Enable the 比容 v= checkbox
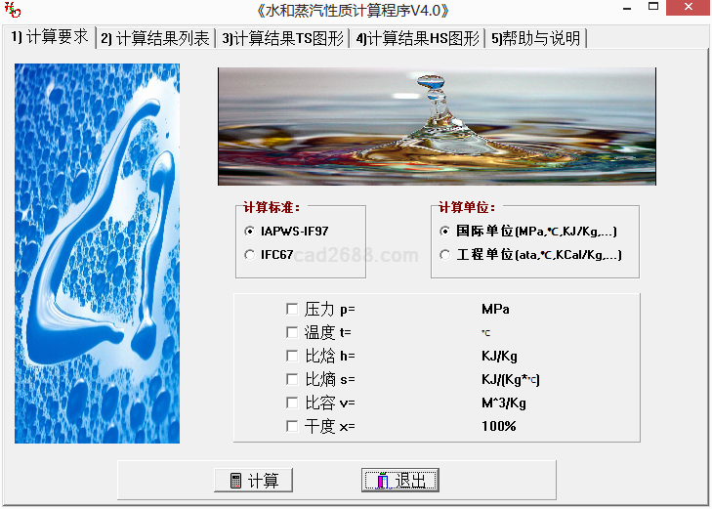 point(292,403)
